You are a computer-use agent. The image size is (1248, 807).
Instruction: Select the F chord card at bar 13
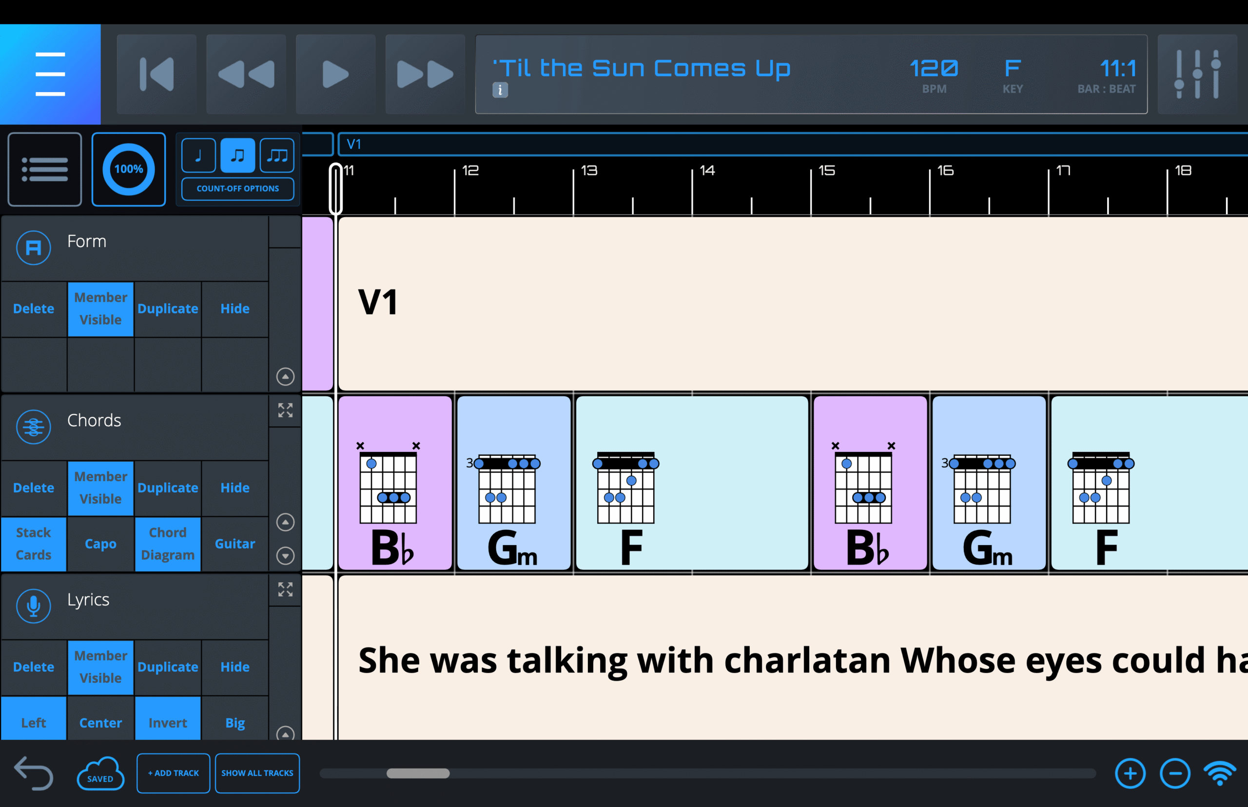692,483
